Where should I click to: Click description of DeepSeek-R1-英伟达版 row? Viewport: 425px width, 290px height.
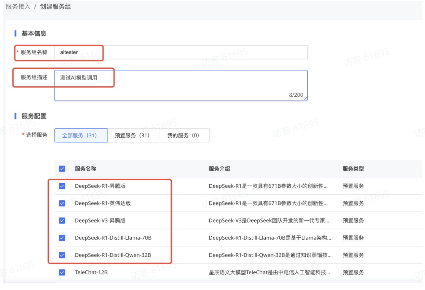click(x=268, y=203)
